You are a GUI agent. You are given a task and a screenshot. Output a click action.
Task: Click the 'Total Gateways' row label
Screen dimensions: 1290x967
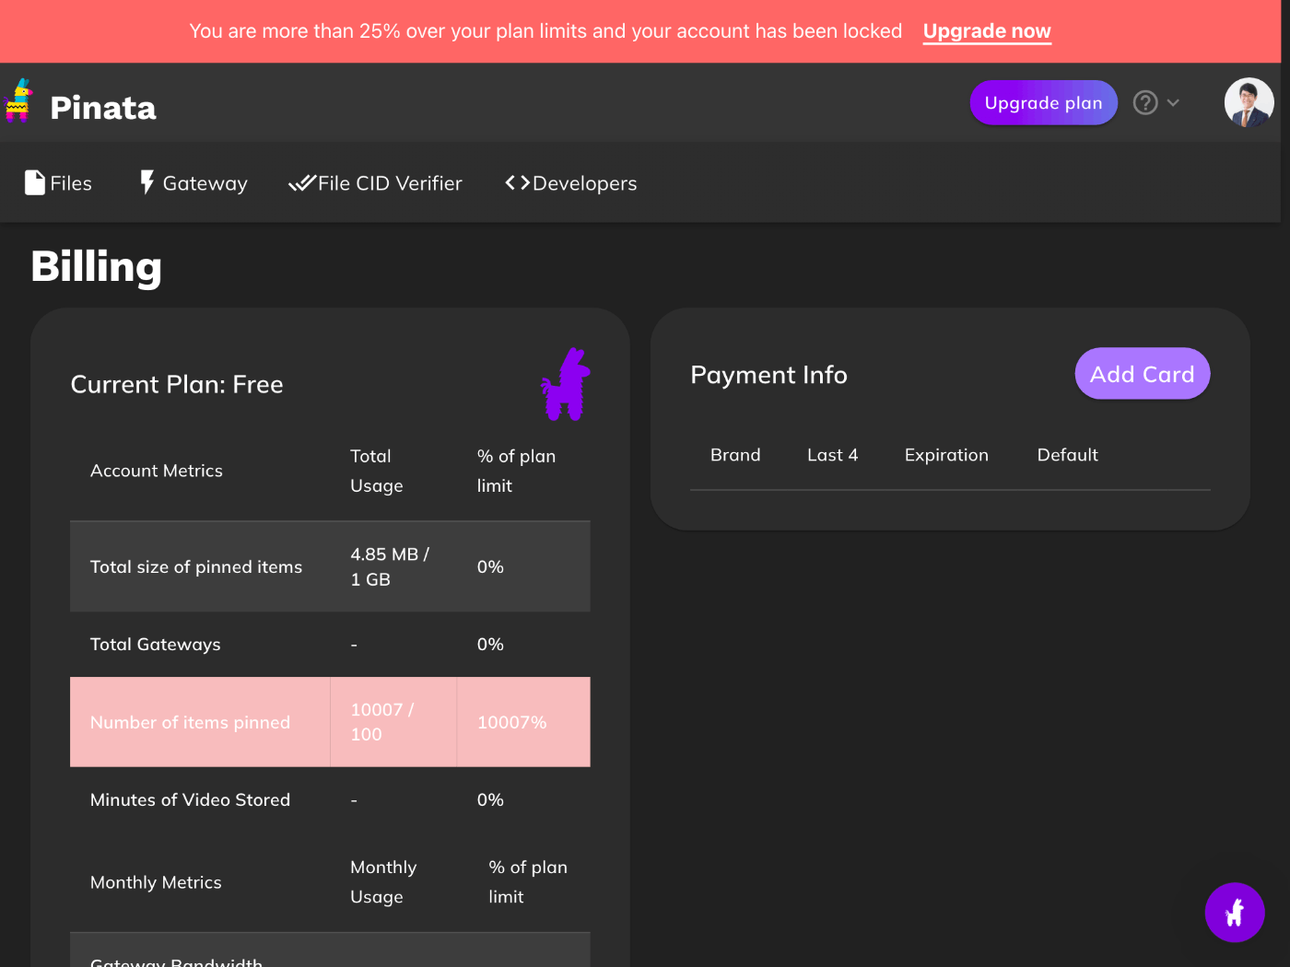click(x=156, y=645)
